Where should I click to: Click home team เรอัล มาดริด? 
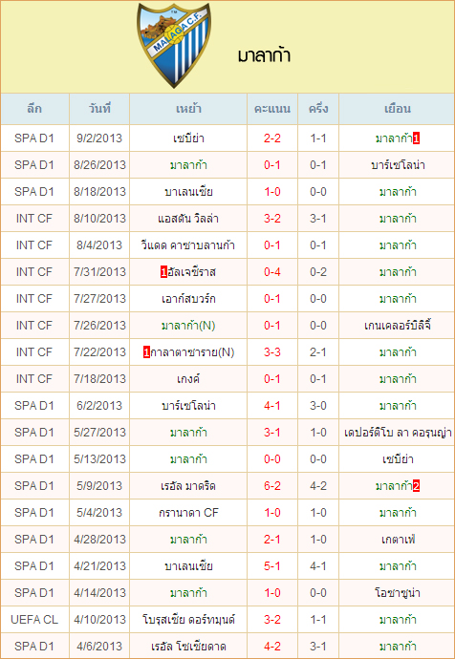tap(188, 486)
